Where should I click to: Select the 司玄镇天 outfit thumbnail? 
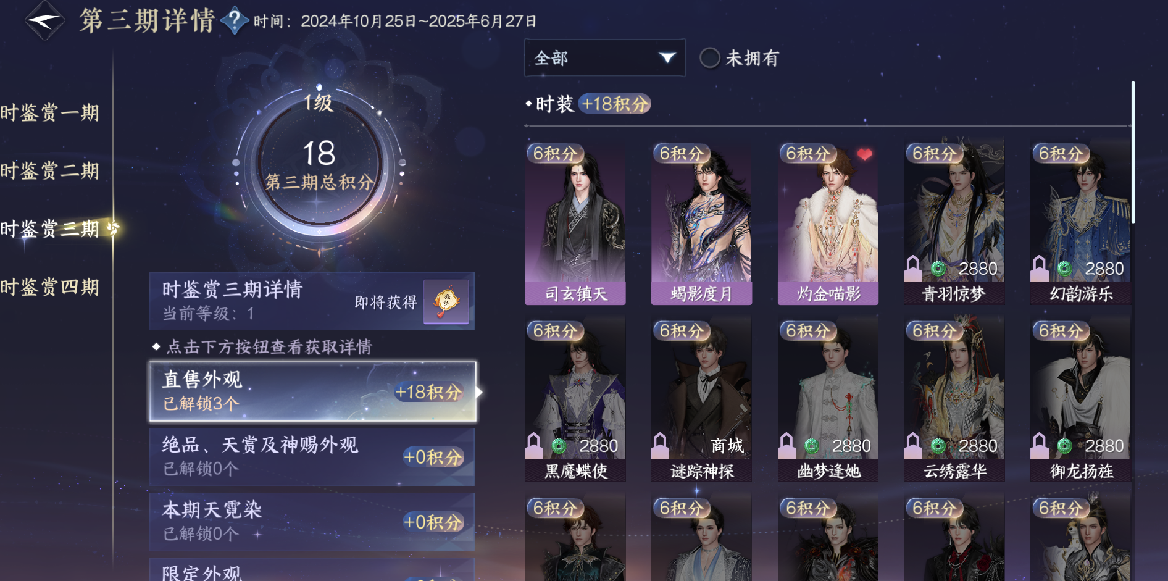[575, 224]
